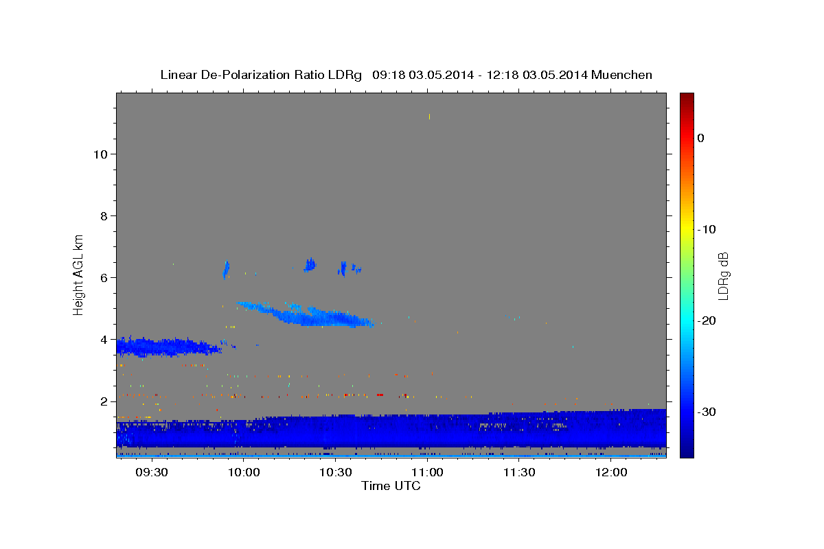Click the end time '12:18 03.05.2014' in title
Image resolution: width=824 pixels, height=549 pixels.
click(536, 75)
